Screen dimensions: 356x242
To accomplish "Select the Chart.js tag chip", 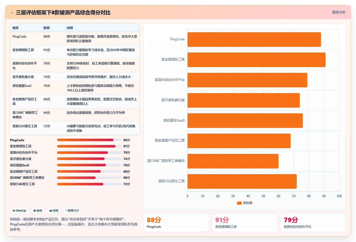I will [x=19, y=211].
